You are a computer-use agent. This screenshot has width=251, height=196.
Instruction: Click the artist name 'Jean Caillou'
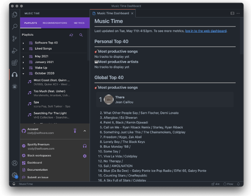tap(124, 102)
